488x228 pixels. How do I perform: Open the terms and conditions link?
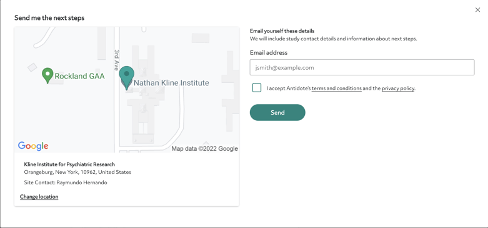(336, 88)
